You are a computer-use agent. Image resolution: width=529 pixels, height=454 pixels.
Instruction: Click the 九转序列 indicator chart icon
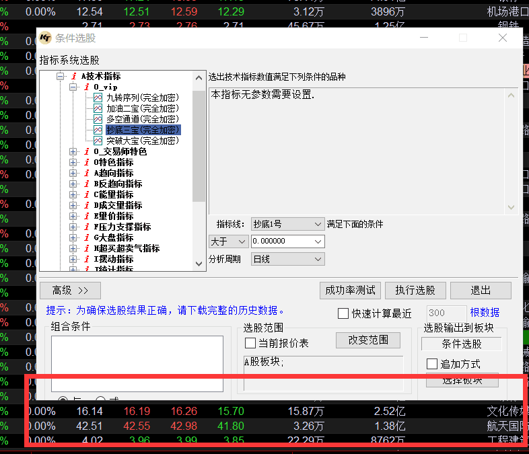pos(98,98)
